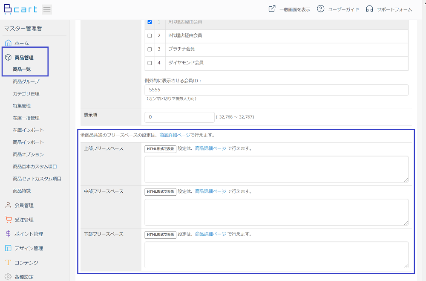Open ホーム in the sidebar
The width and height of the screenshot is (426, 281).
pyautogui.click(x=22, y=43)
